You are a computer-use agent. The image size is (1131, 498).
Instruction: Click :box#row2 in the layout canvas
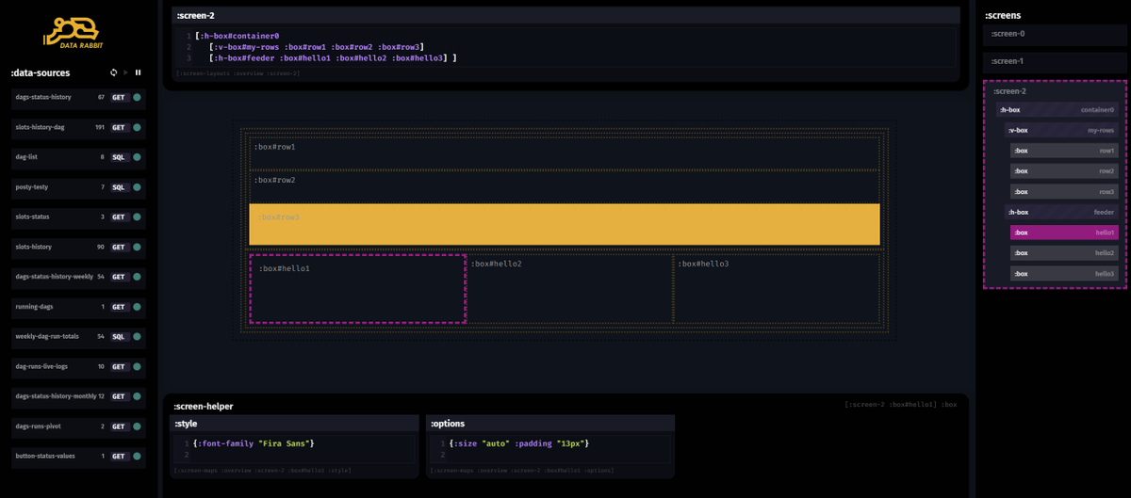[x=565, y=185]
